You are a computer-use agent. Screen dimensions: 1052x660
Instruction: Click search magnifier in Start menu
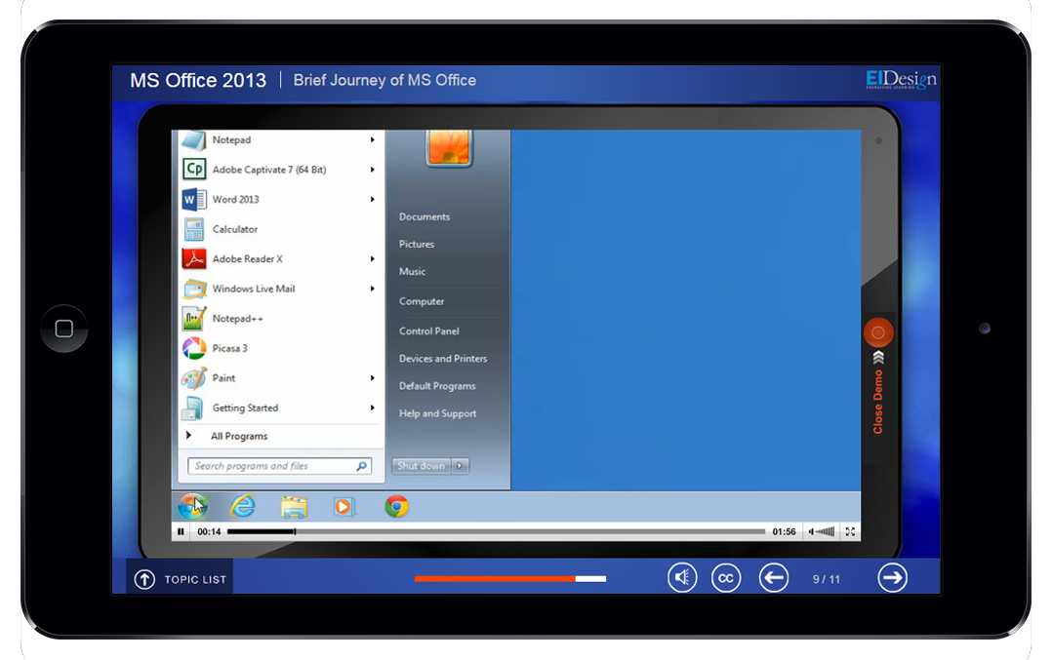(x=362, y=466)
